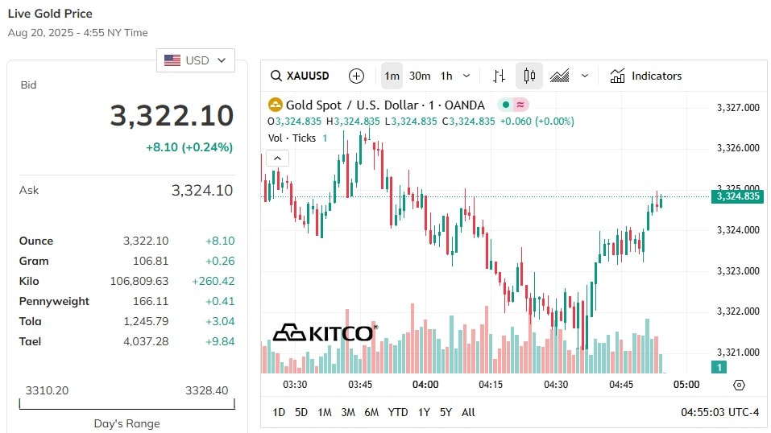This screenshot has width=771, height=433.
Task: Click the KITCO logo on the chart
Action: click(325, 333)
